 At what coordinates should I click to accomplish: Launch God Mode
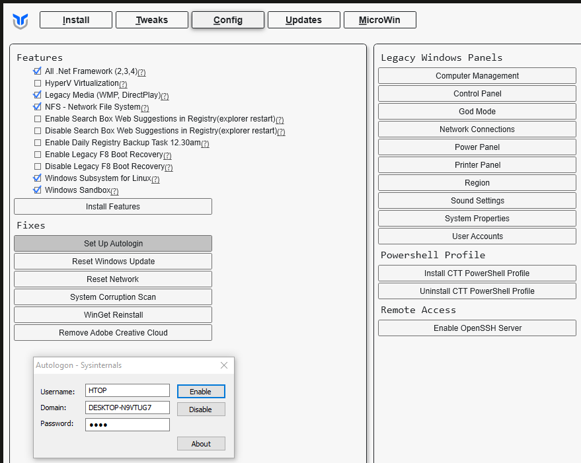pyautogui.click(x=477, y=111)
